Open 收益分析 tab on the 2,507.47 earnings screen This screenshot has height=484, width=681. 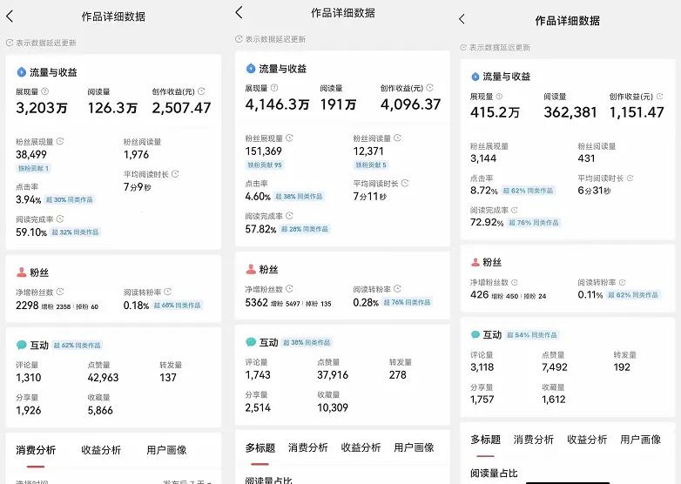point(101,450)
